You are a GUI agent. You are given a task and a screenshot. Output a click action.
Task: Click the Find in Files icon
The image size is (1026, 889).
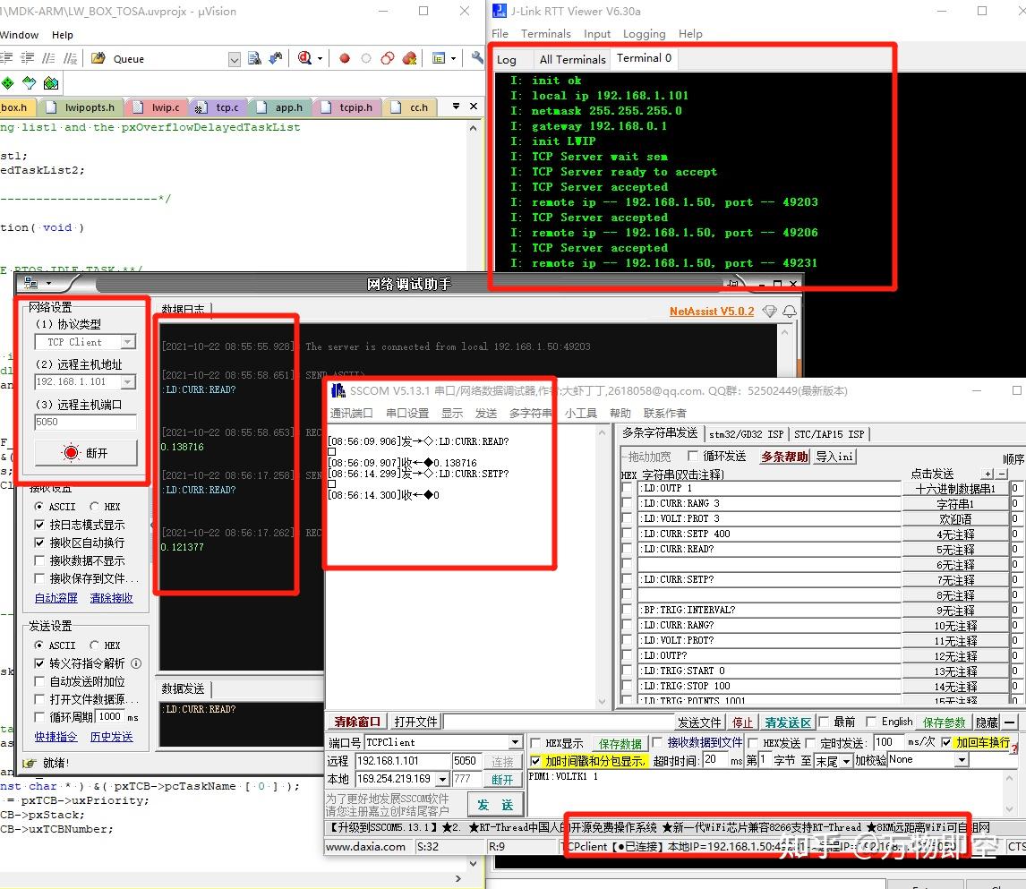[254, 58]
